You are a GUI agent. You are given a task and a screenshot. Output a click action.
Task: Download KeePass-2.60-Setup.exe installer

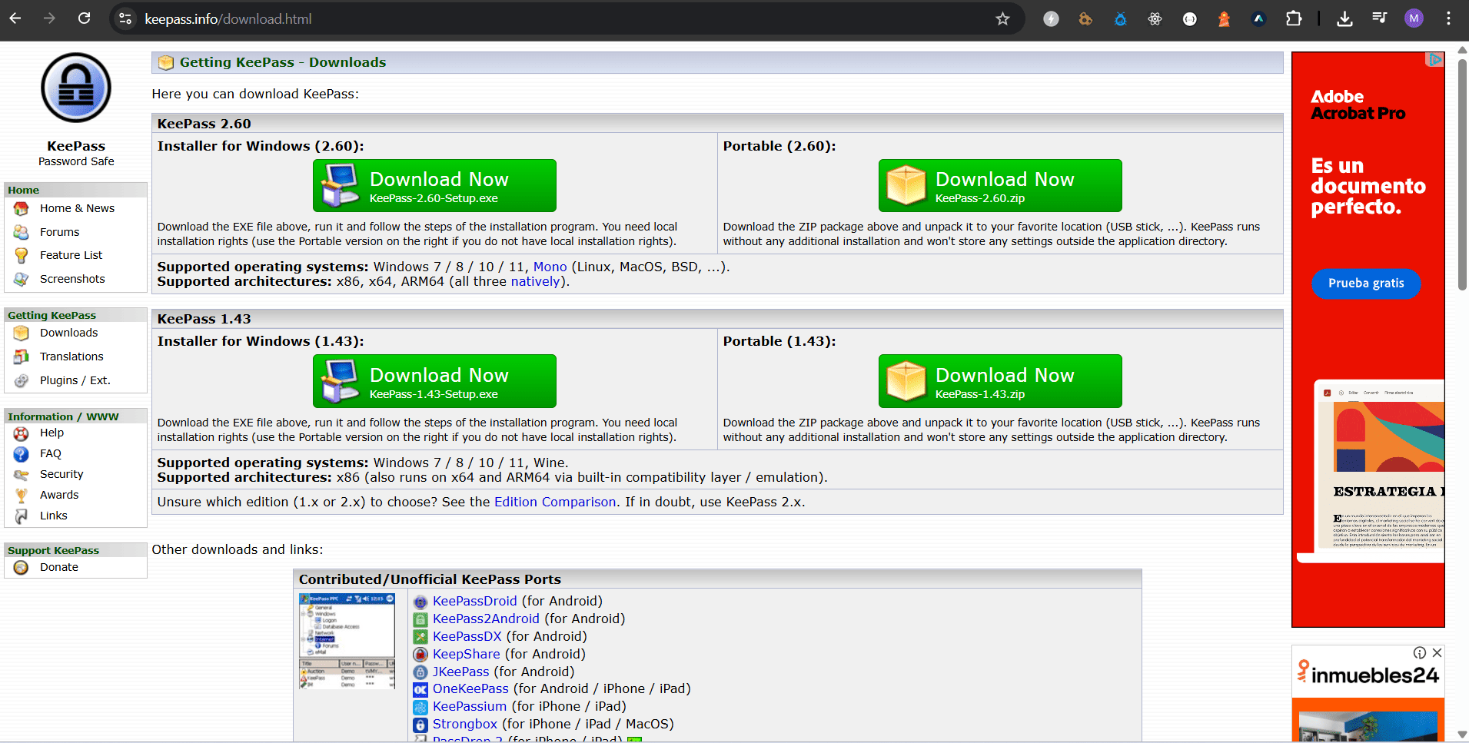click(434, 185)
